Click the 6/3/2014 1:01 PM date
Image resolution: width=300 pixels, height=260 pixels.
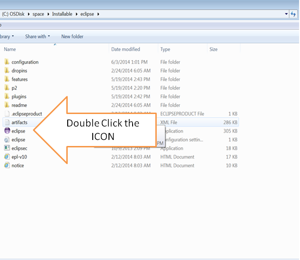click(129, 62)
